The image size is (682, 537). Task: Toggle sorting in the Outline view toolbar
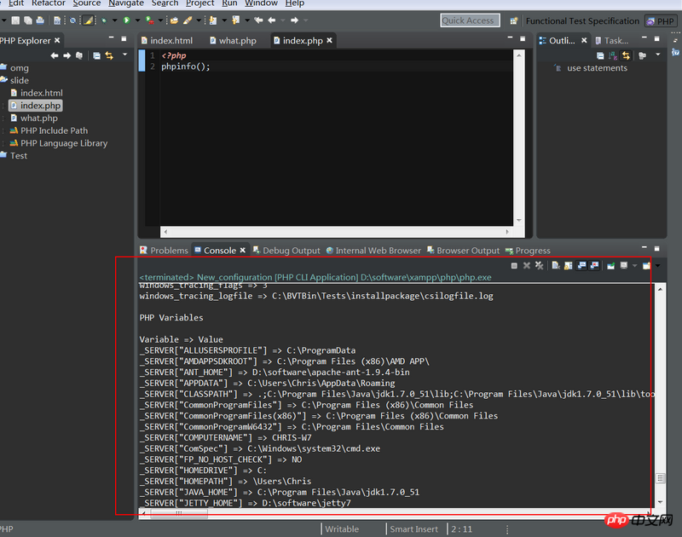coord(613,55)
